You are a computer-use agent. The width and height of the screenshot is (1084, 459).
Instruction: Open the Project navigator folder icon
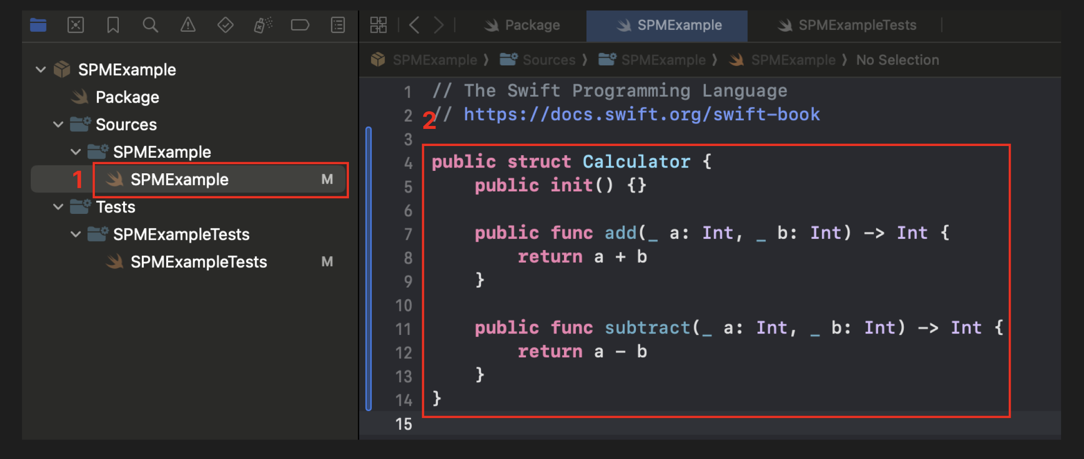[x=38, y=25]
